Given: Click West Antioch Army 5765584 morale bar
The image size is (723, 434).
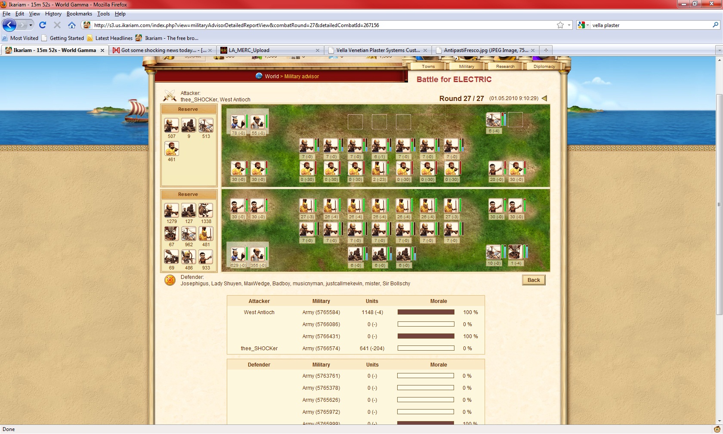Looking at the screenshot, I should coord(426,312).
